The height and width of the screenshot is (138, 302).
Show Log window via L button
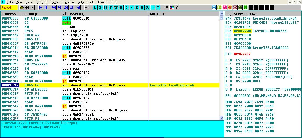(95, 8)
